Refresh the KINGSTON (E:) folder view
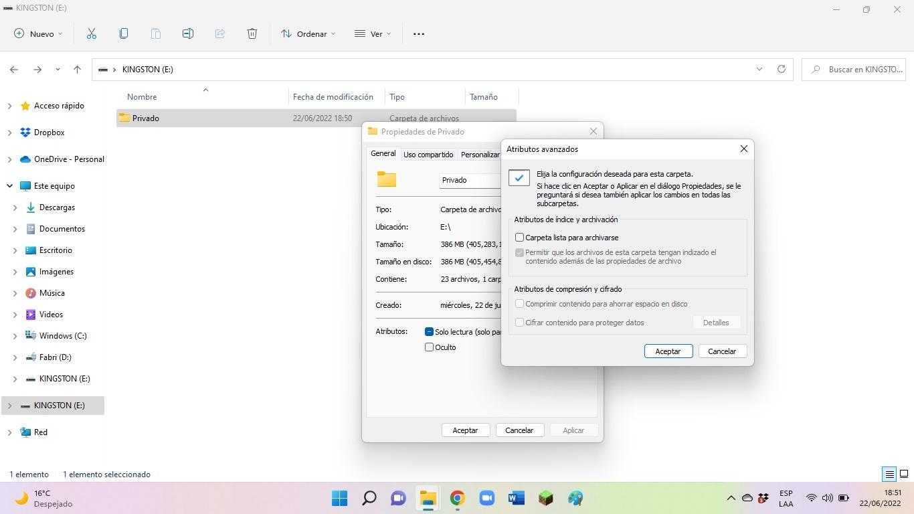Image resolution: width=914 pixels, height=514 pixels. click(781, 69)
